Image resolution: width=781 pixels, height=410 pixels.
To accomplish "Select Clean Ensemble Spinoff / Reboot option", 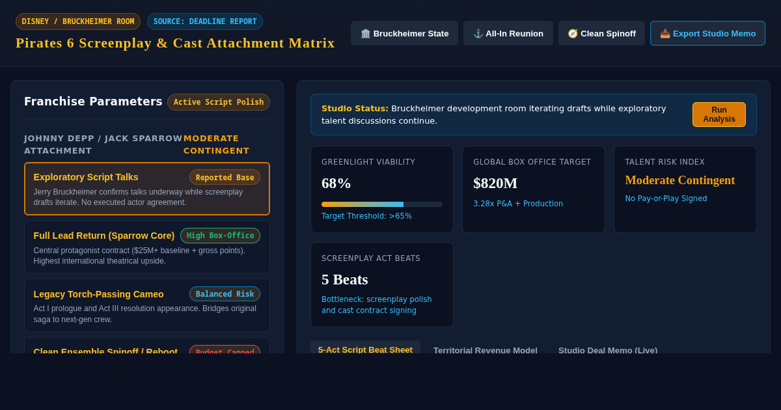I will point(147,346).
